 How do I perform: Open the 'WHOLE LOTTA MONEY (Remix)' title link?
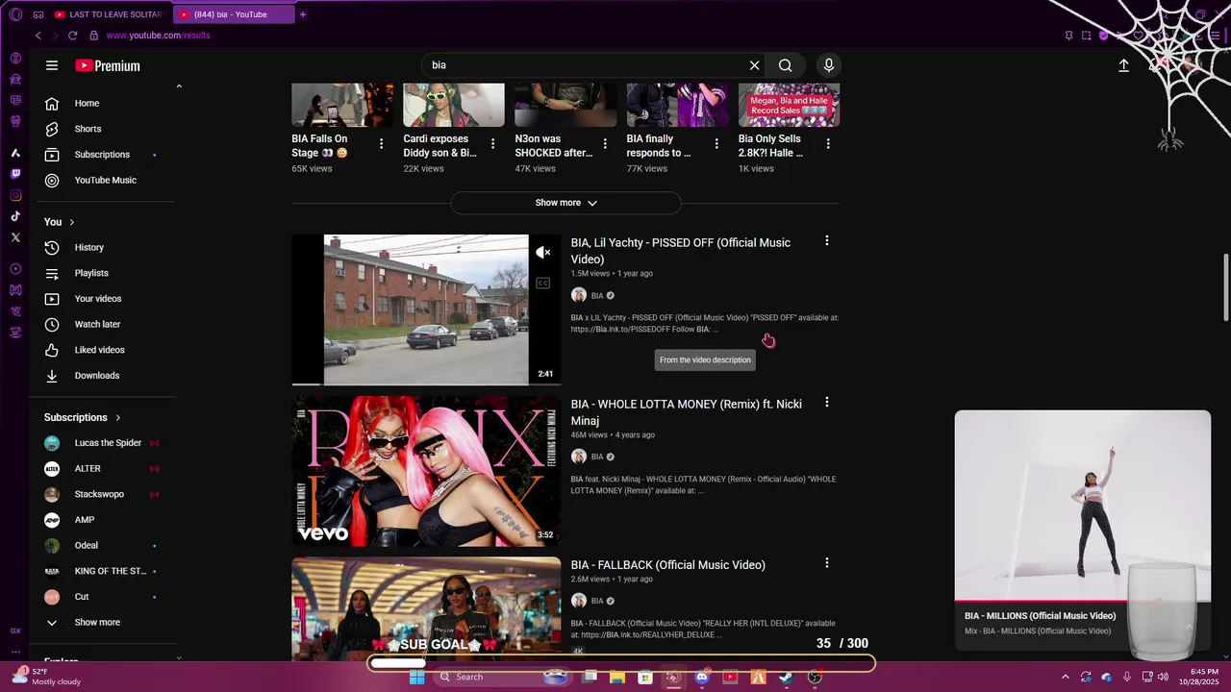coord(687,412)
